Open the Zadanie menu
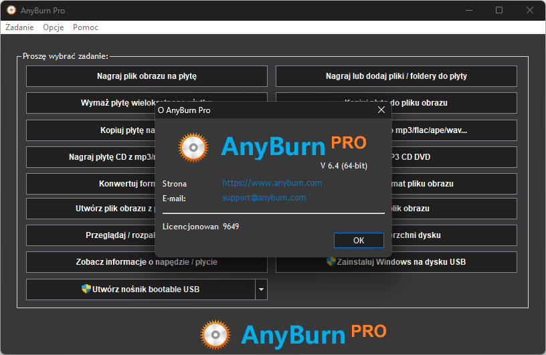This screenshot has width=546, height=355. pyautogui.click(x=19, y=27)
